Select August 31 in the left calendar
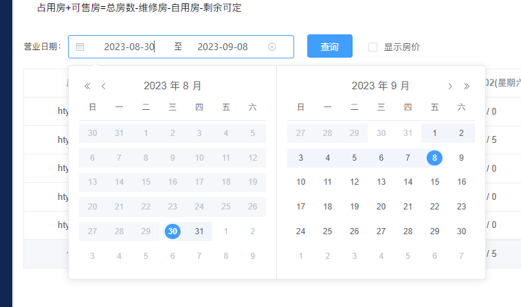This screenshot has width=521, height=307. point(199,231)
